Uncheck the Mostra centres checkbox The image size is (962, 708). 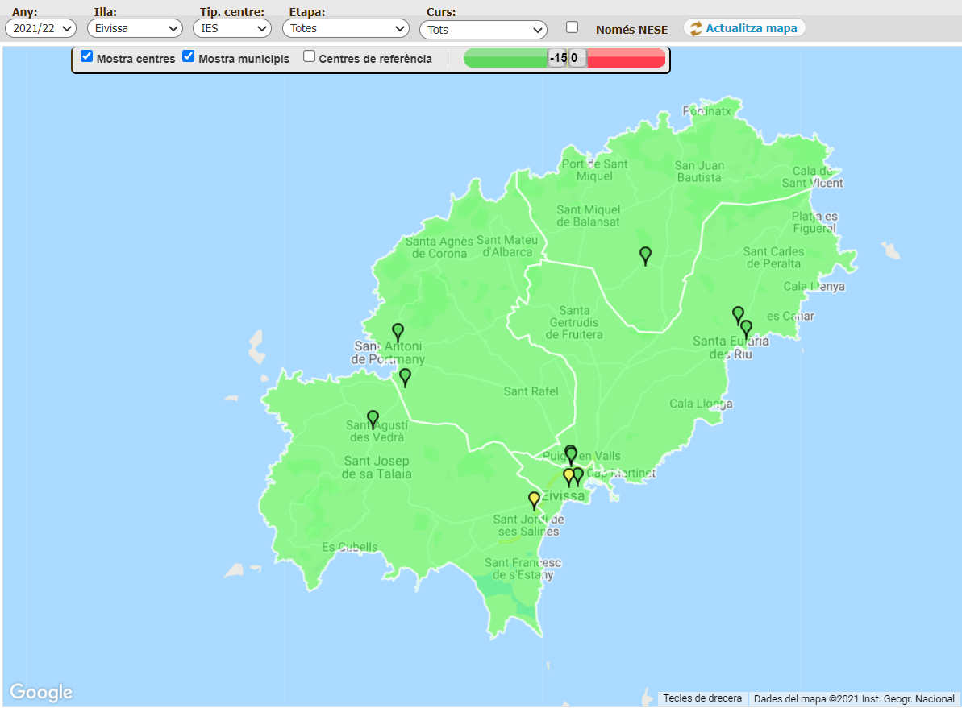tap(87, 56)
